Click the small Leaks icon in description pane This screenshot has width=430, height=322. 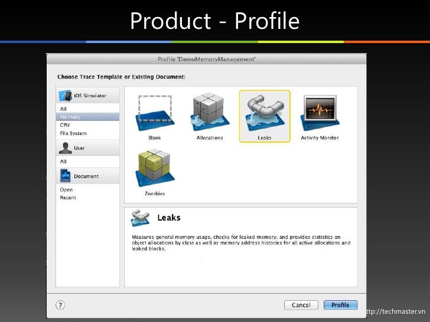(x=140, y=218)
